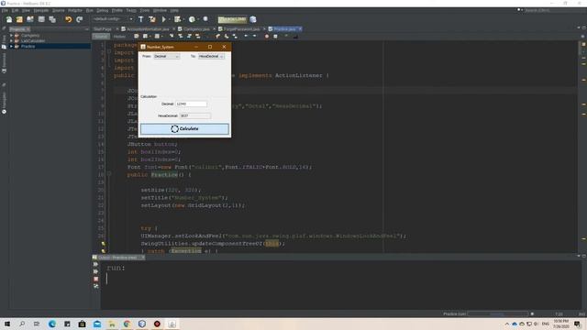The width and height of the screenshot is (587, 330).
Task: Open the Edit menu
Action: tap(15, 10)
